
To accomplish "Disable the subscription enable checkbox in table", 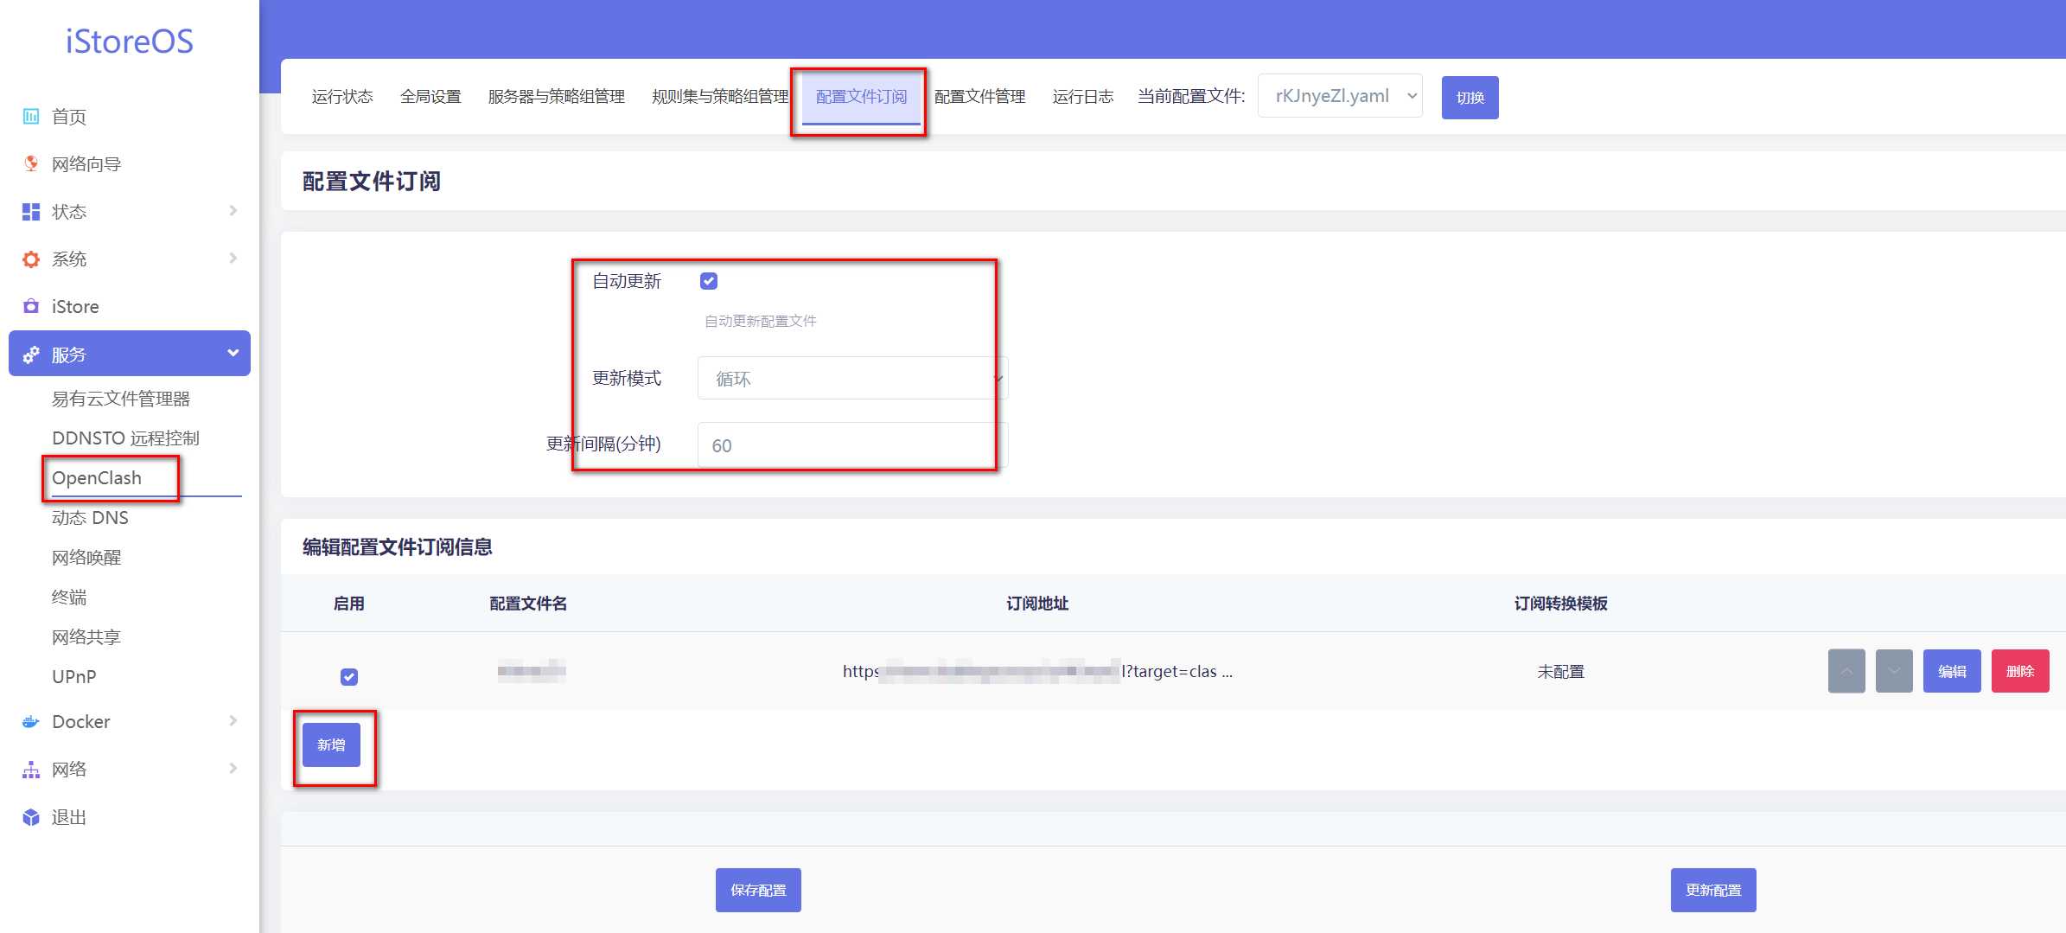I will coord(349,677).
